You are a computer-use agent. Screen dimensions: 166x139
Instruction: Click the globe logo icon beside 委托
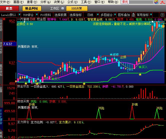point(156,2)
